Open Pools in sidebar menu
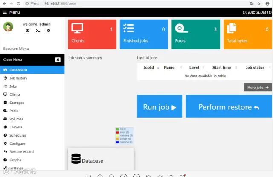The height and width of the screenshot is (177, 273). 32,111
